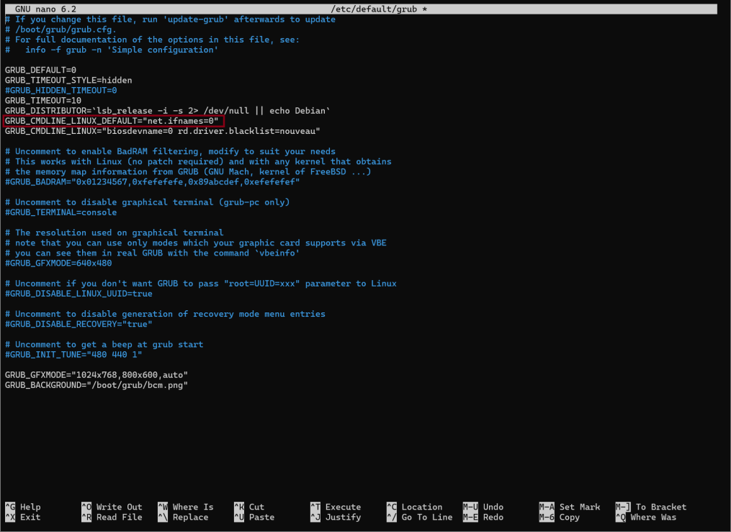Click the GNU nano 6.2 title text
Screen dimensions: 731x532
(x=45, y=9)
